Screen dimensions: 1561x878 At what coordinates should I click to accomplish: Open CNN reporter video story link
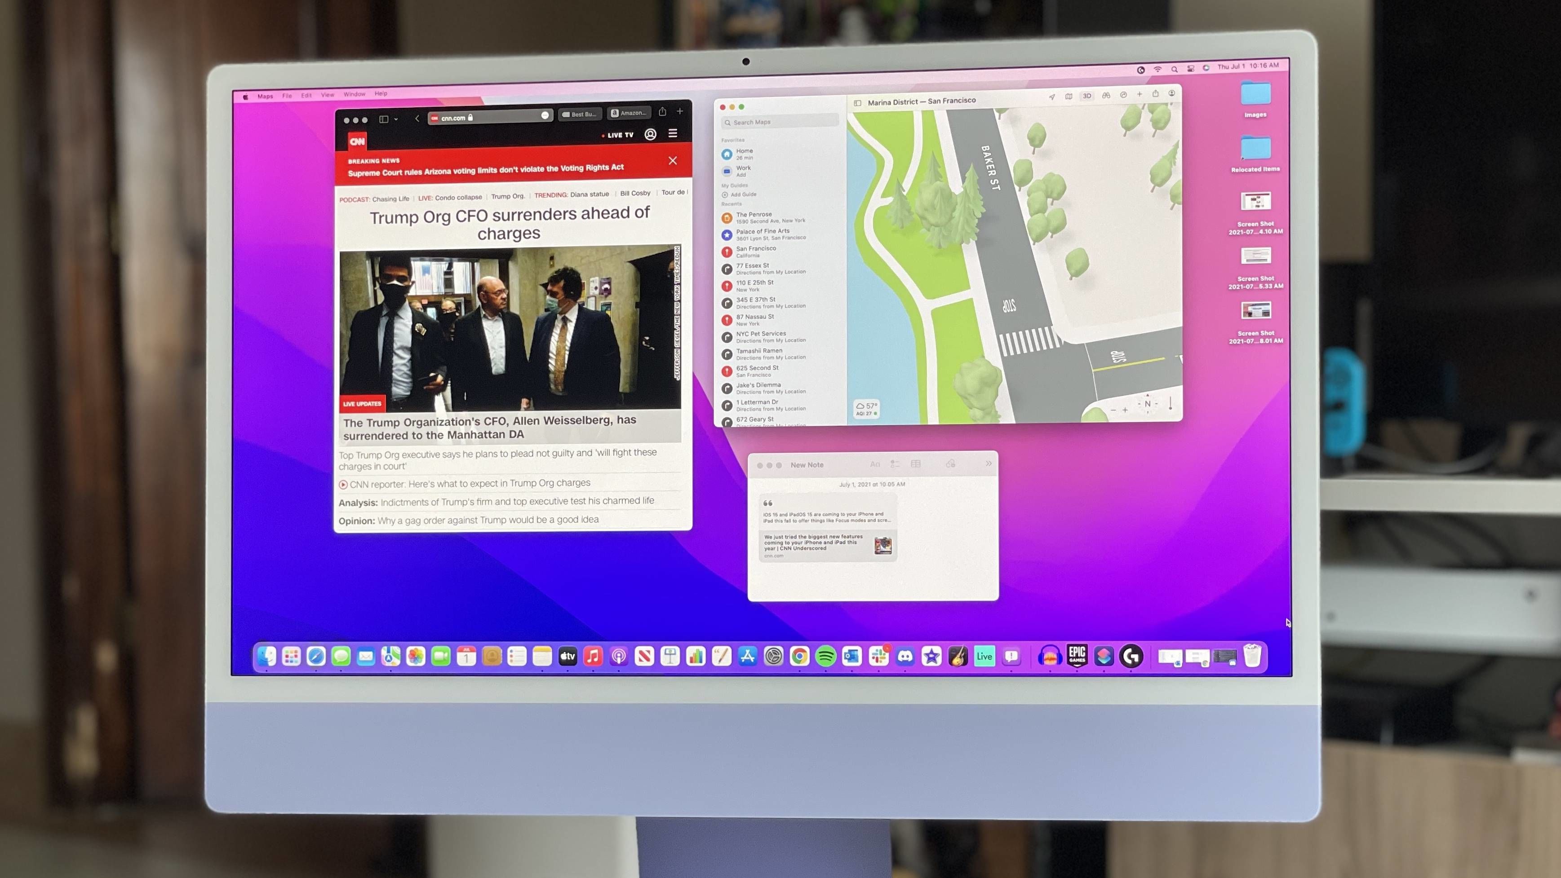tap(465, 483)
